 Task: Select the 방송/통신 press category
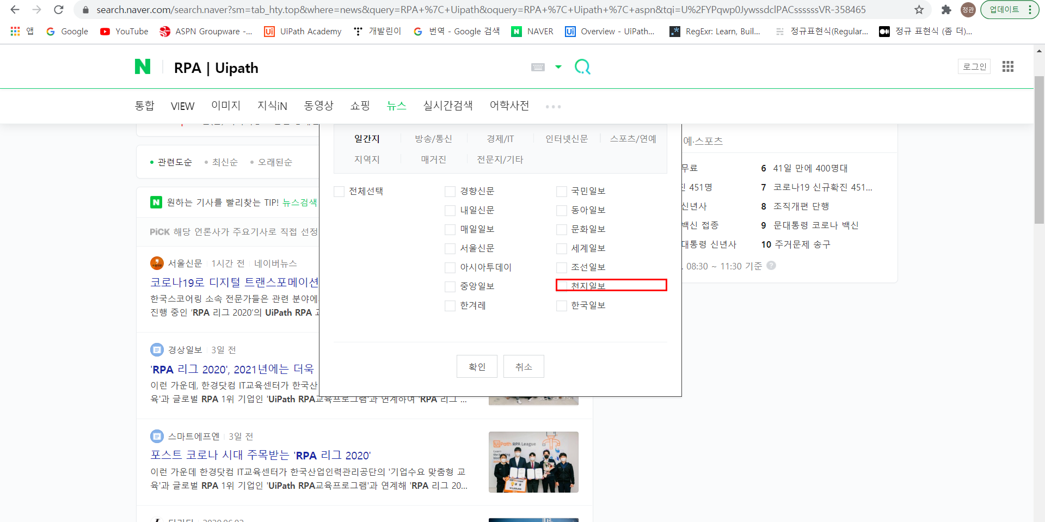(x=433, y=139)
